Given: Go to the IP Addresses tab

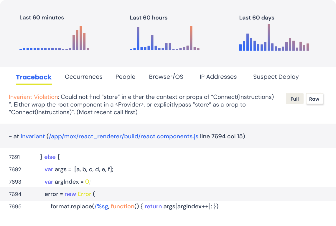Looking at the screenshot, I should (x=218, y=77).
